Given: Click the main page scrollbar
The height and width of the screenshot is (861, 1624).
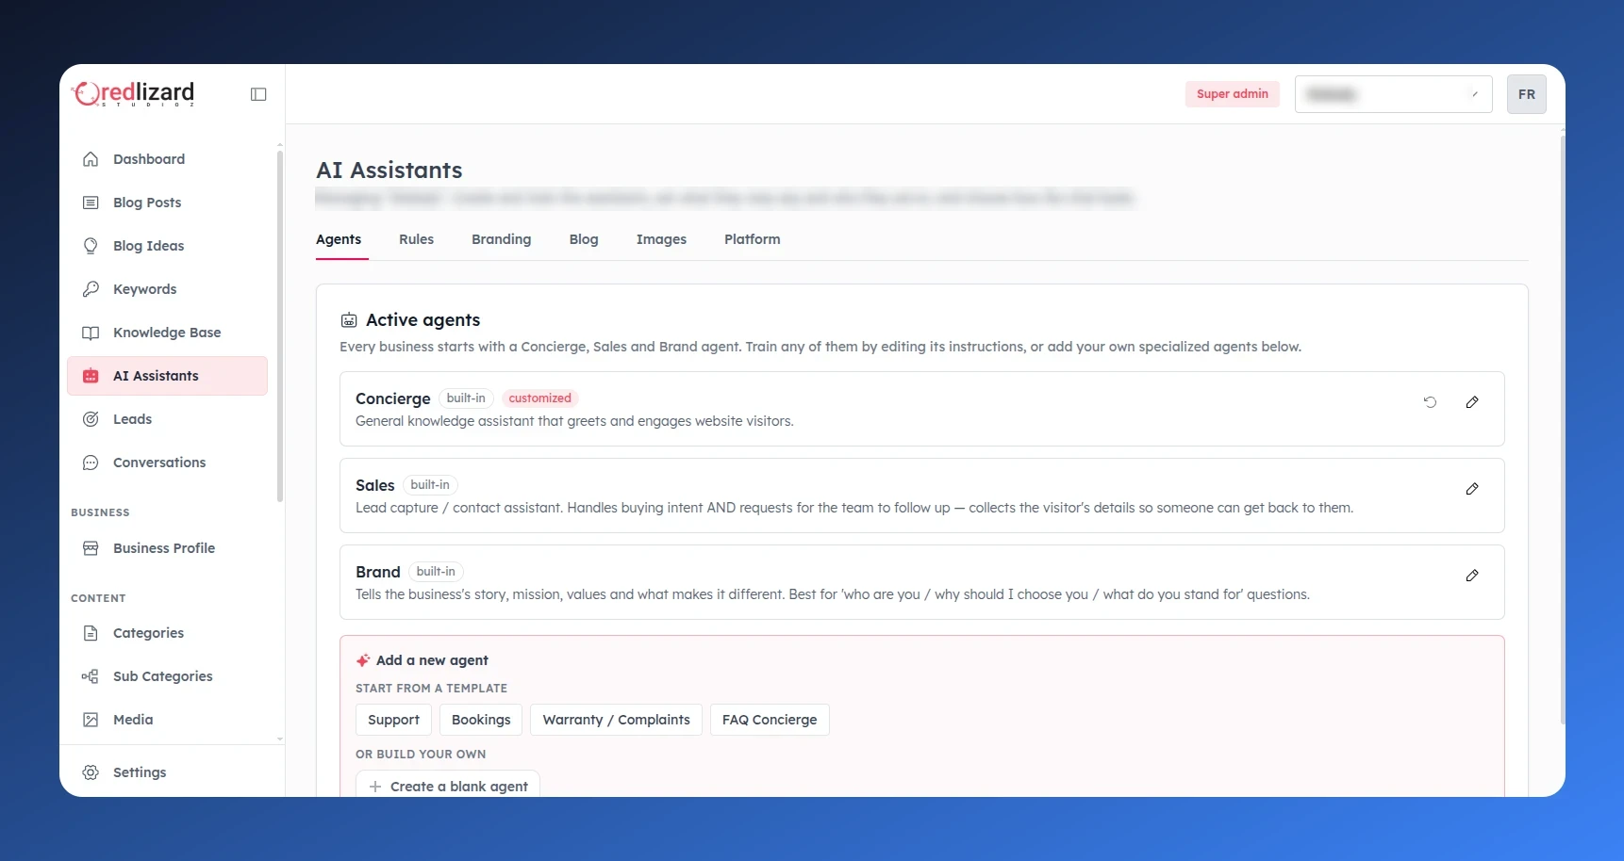Looking at the screenshot, I should point(1562,429).
